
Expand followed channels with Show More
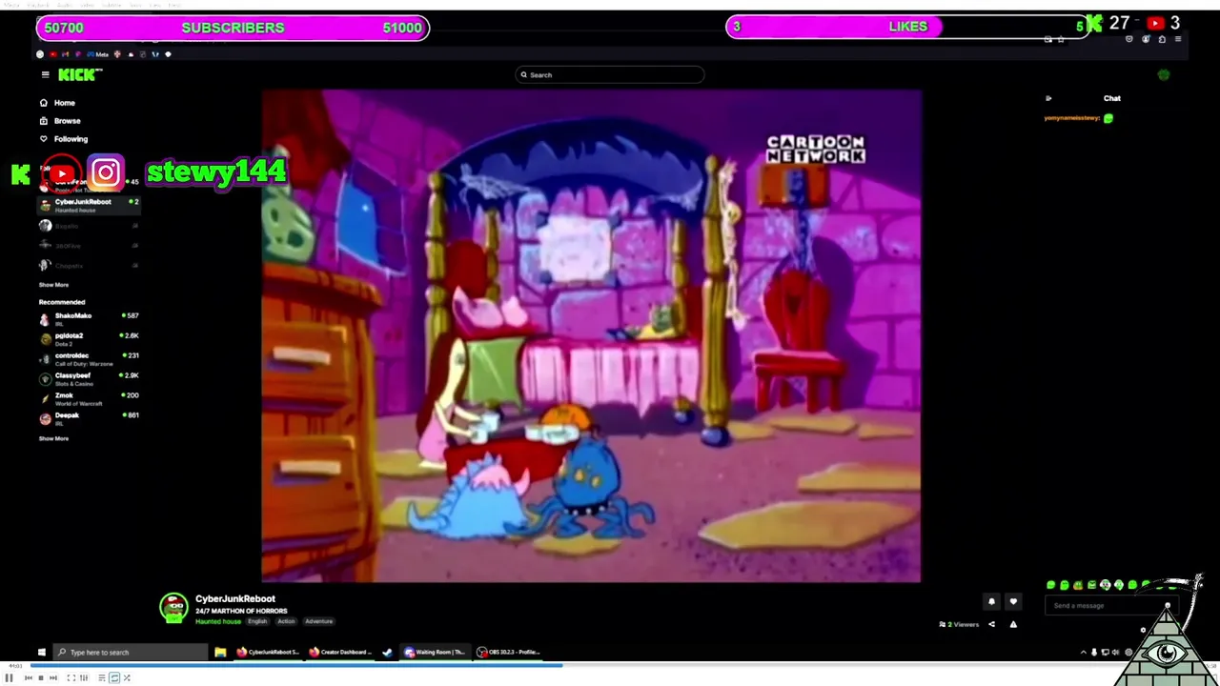53,285
